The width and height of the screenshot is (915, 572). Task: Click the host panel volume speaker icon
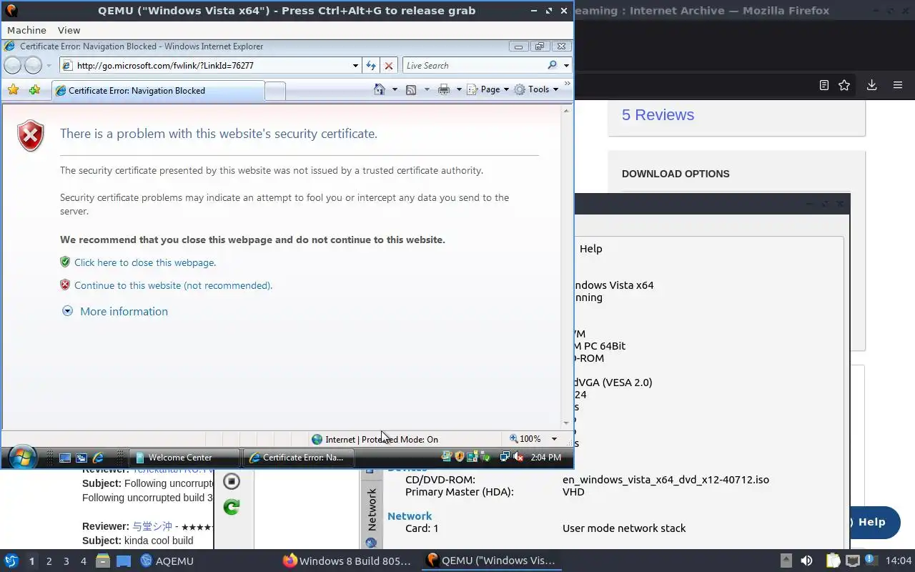click(x=806, y=561)
